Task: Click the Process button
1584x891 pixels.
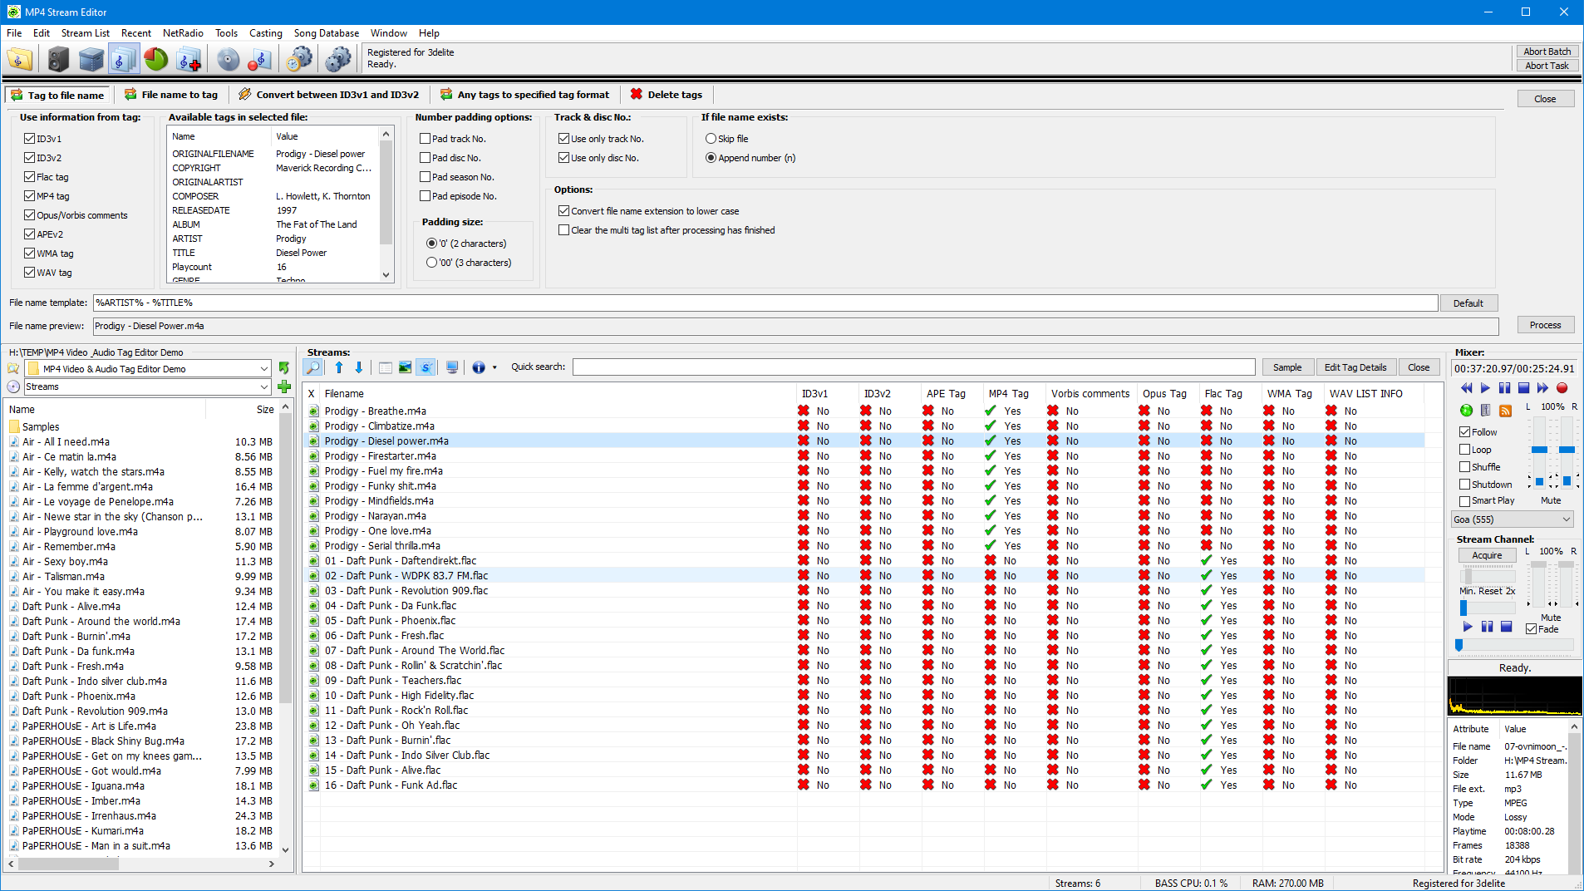Action: pos(1545,324)
